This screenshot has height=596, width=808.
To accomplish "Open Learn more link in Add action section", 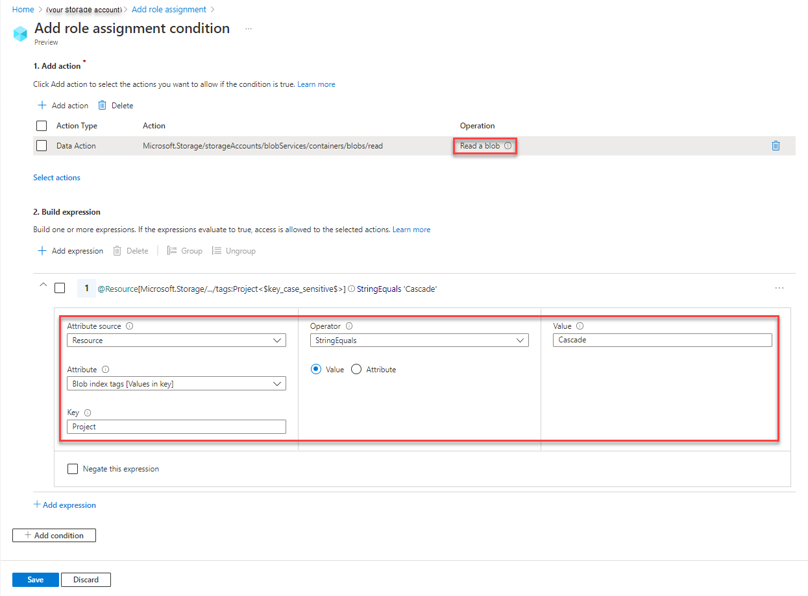I will [316, 84].
